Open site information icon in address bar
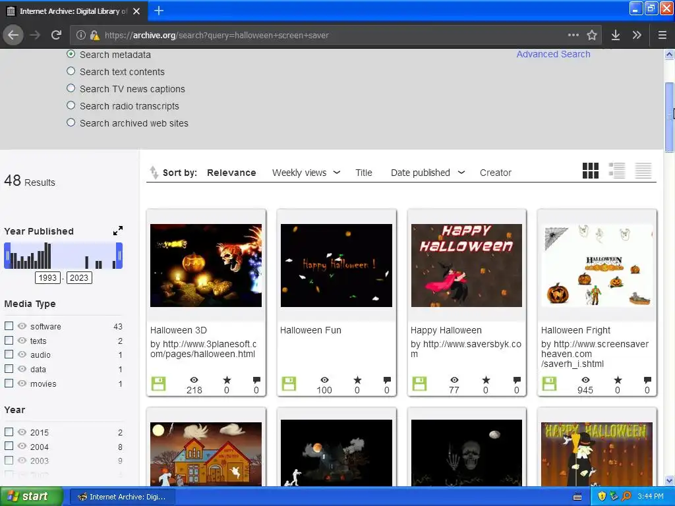The height and width of the screenshot is (506, 675). point(81,35)
